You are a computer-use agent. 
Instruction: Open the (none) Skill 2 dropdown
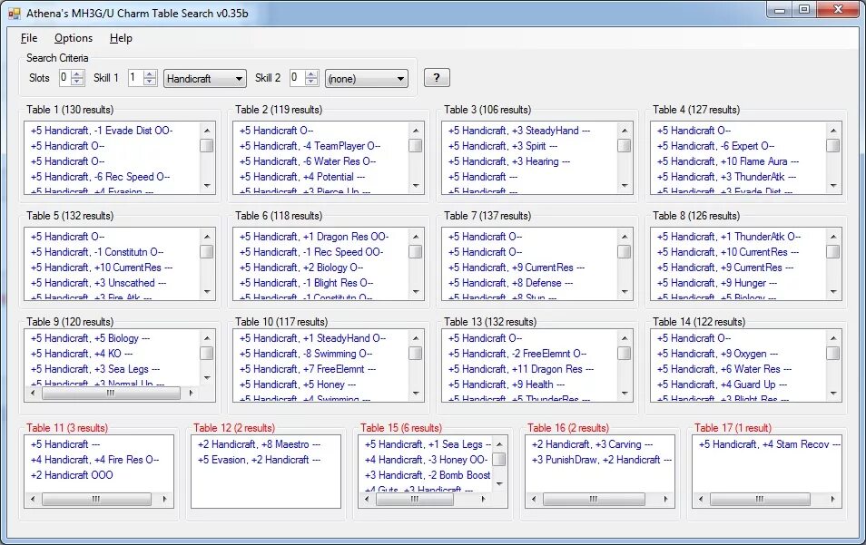[x=366, y=78]
